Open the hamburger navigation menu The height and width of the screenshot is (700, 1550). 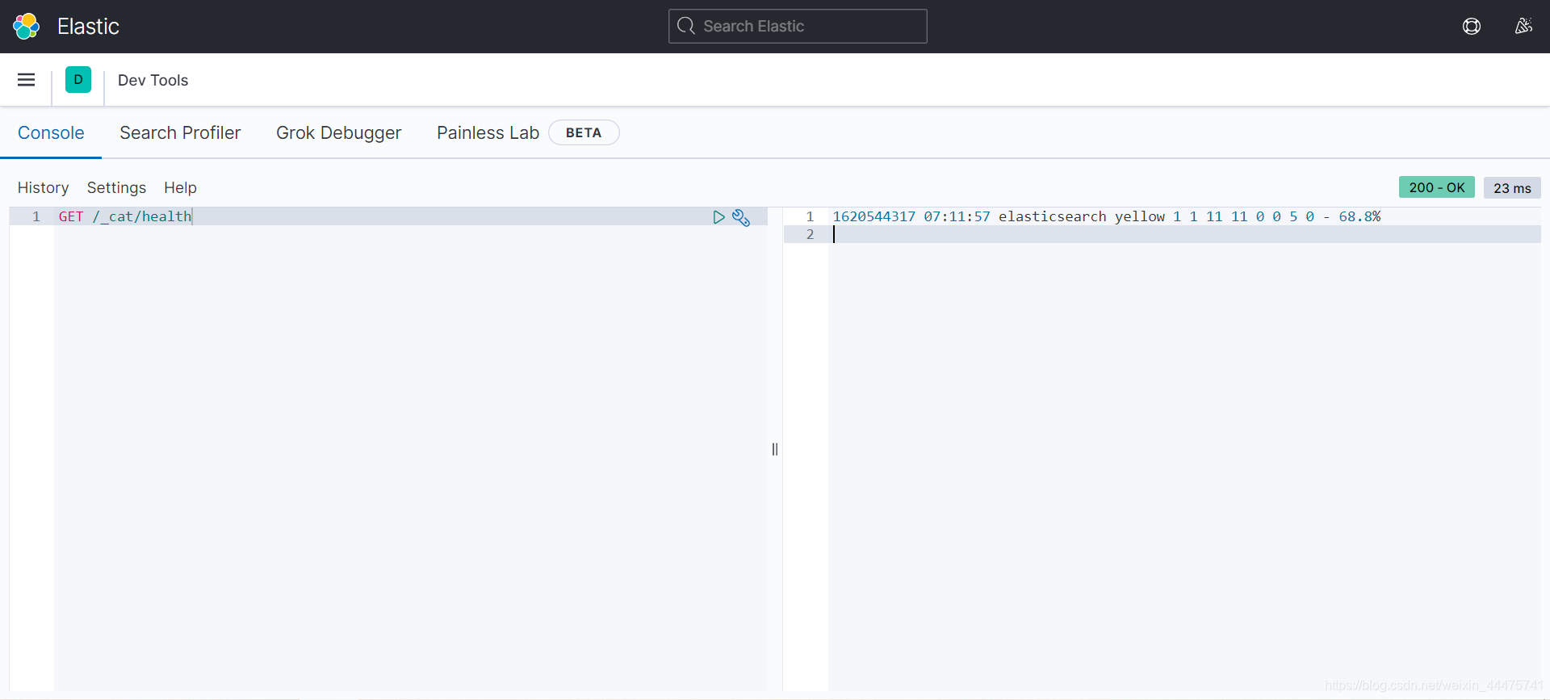[x=26, y=79]
